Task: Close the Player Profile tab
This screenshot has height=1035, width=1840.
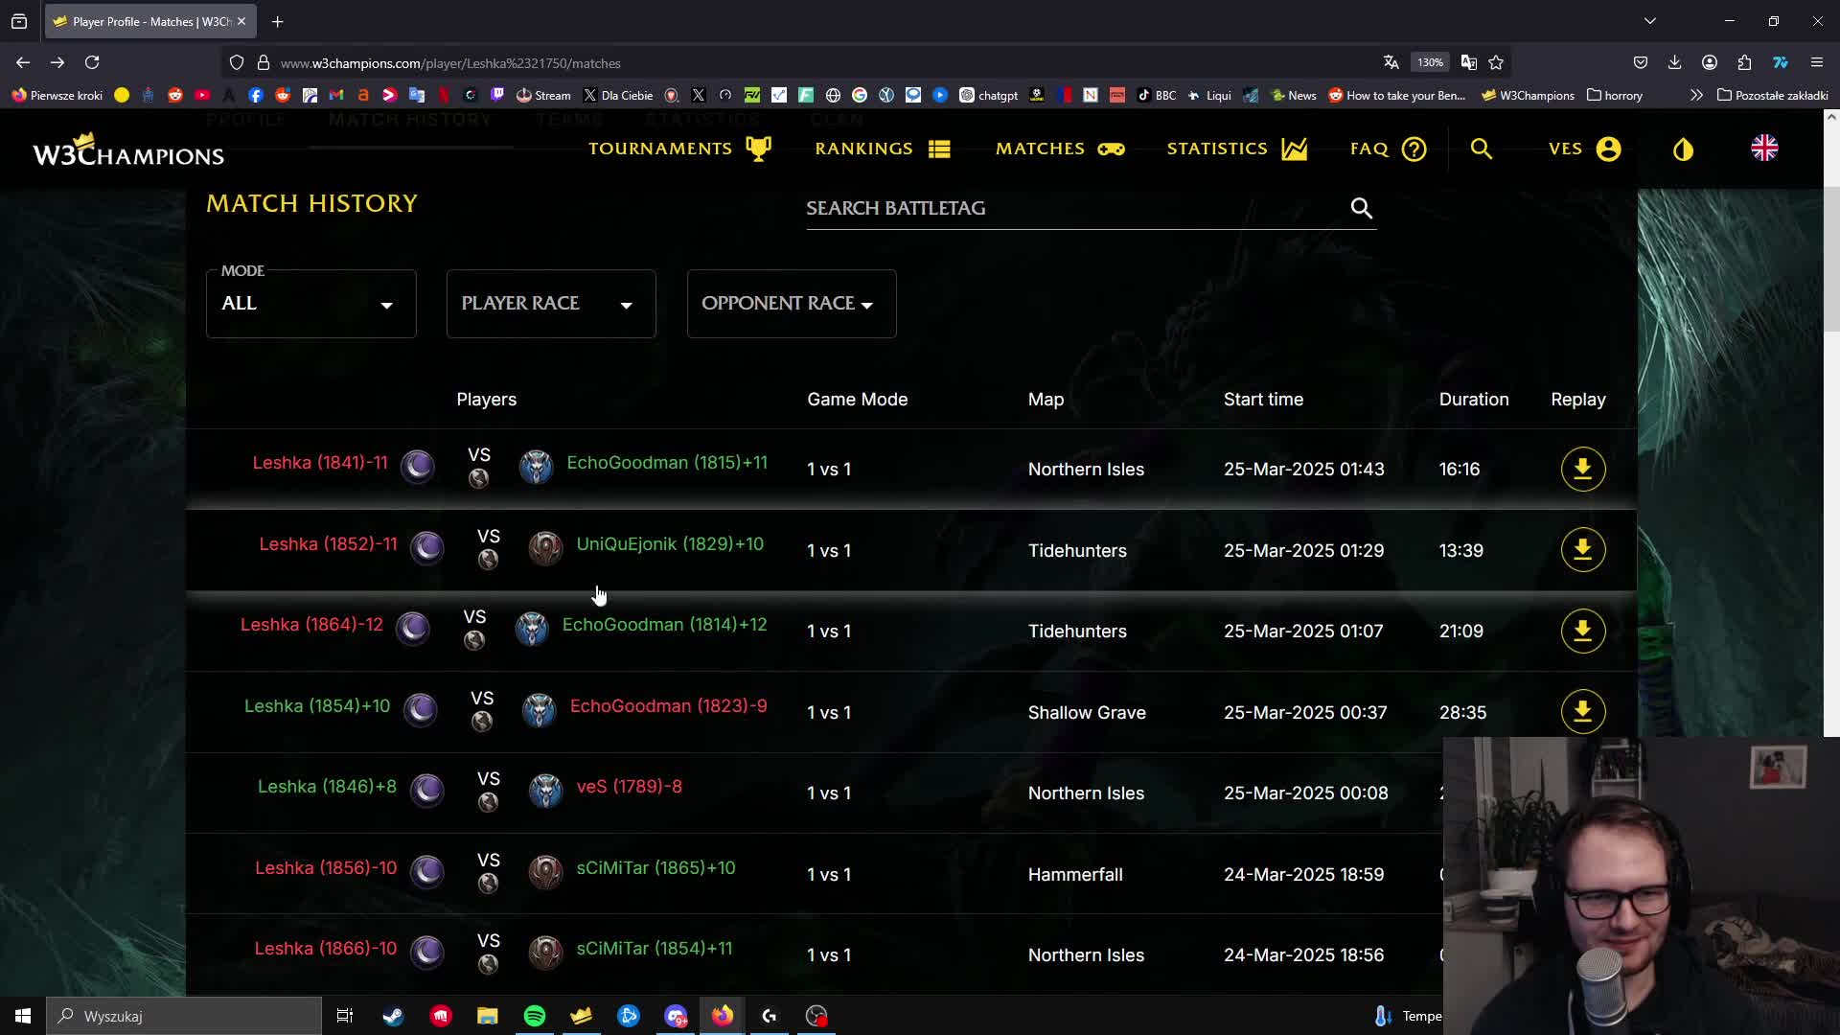Action: pyautogui.click(x=241, y=21)
